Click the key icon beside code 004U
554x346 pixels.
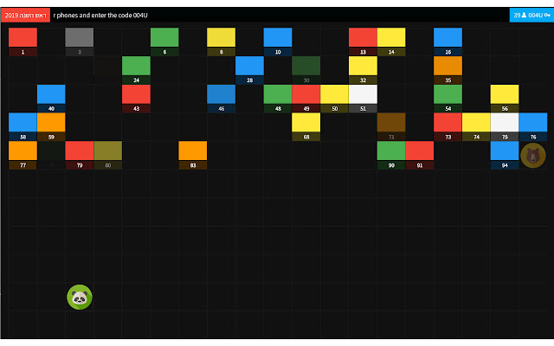pos(547,16)
